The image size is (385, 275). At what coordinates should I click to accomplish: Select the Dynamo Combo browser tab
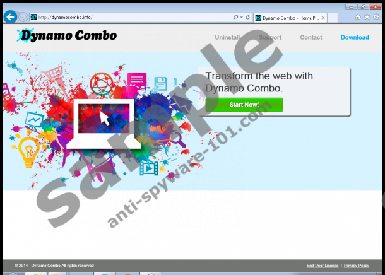[287, 17]
